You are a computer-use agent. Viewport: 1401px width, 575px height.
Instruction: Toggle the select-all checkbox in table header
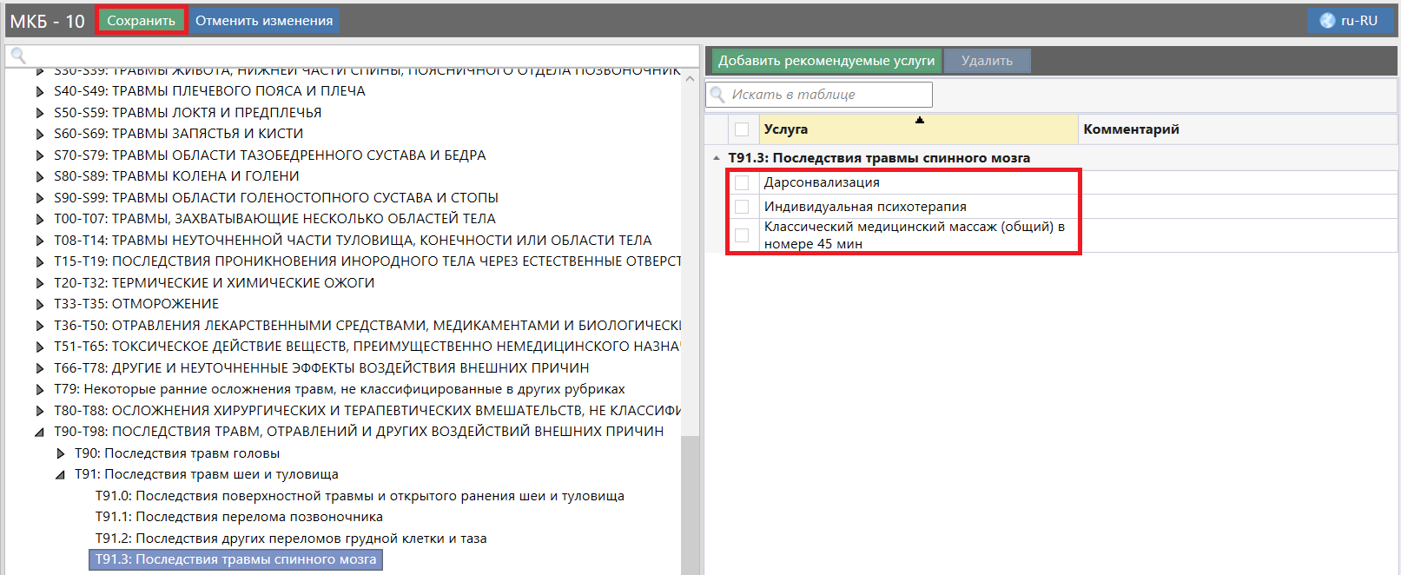pos(742,129)
